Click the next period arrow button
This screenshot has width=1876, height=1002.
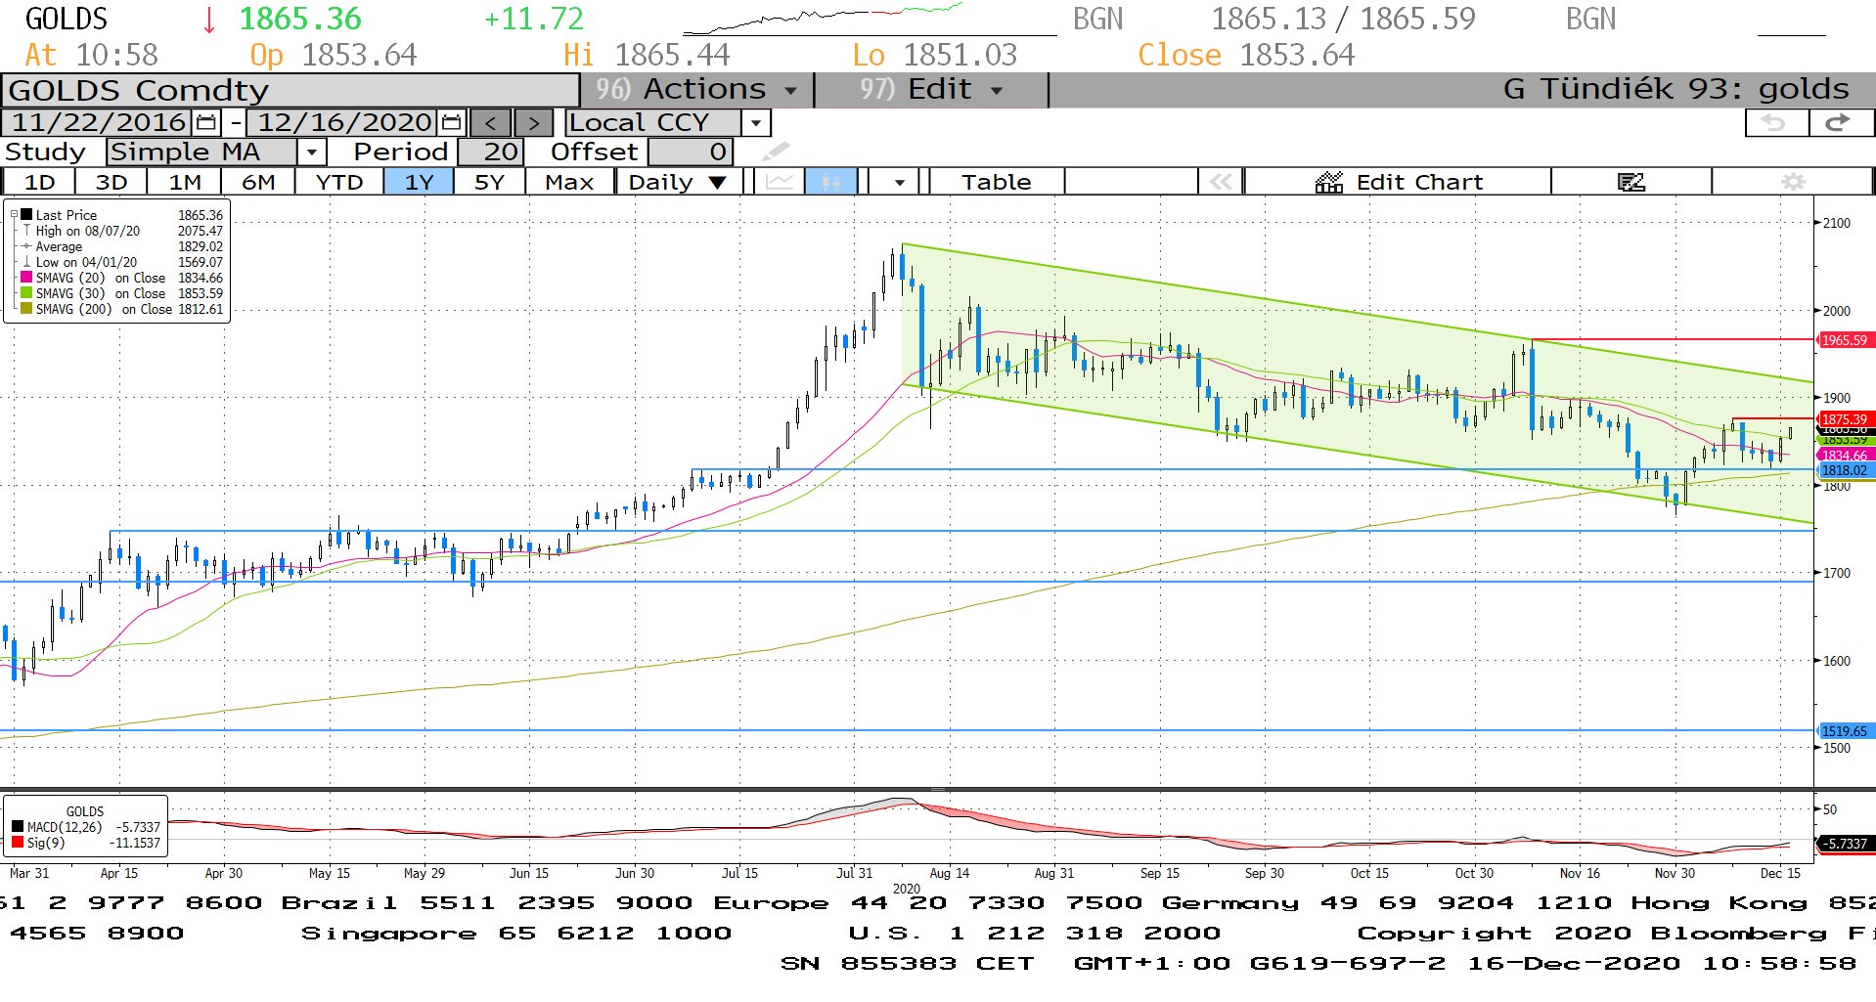coord(533,123)
